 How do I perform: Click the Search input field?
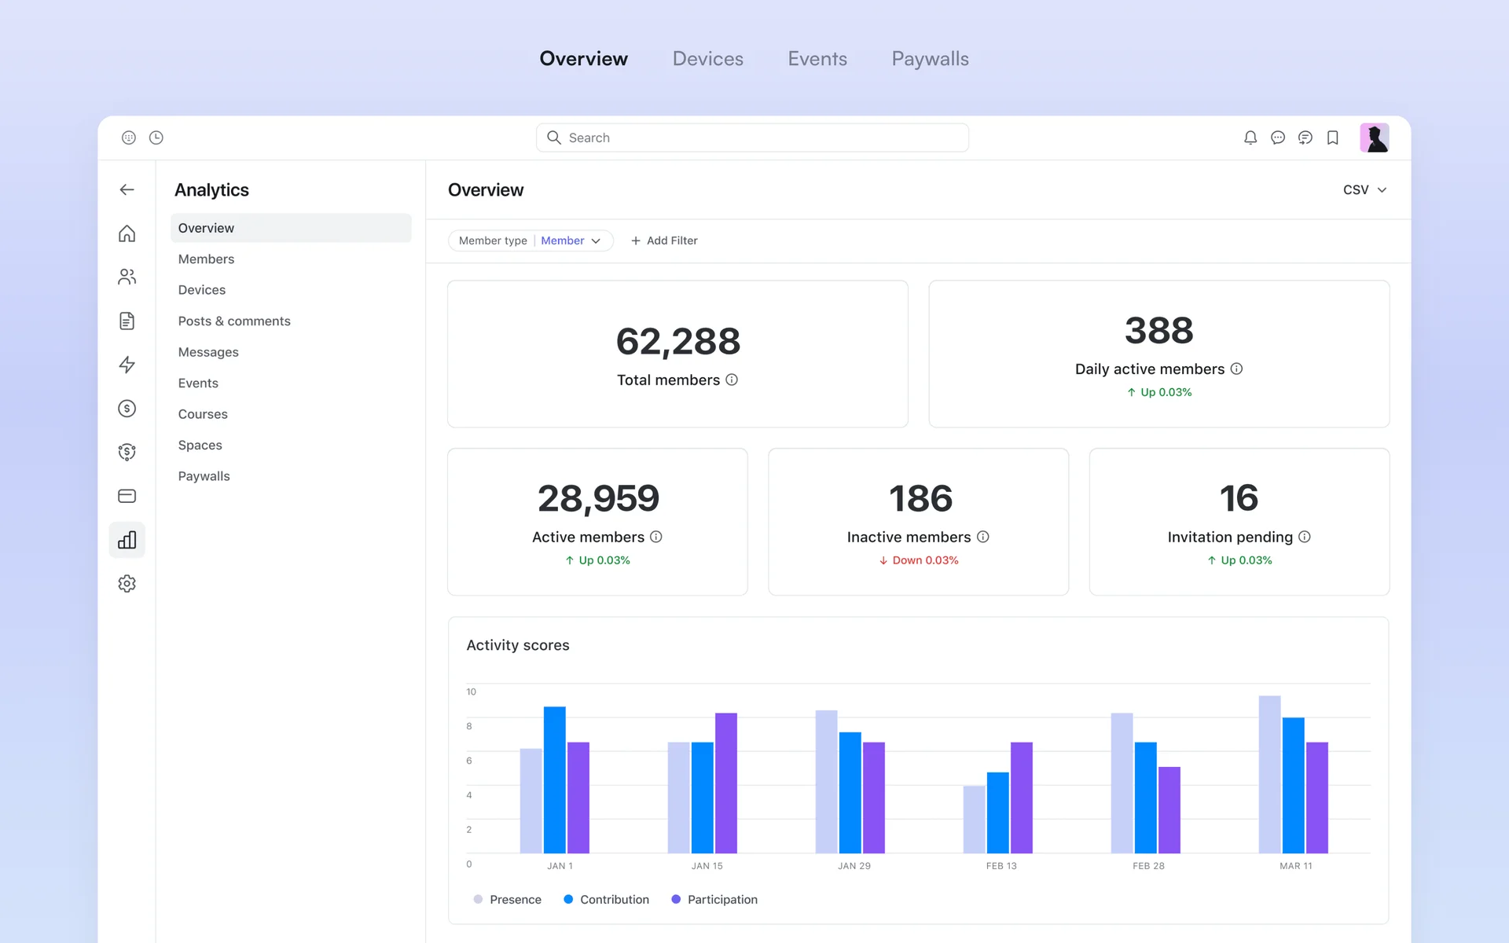(x=752, y=138)
